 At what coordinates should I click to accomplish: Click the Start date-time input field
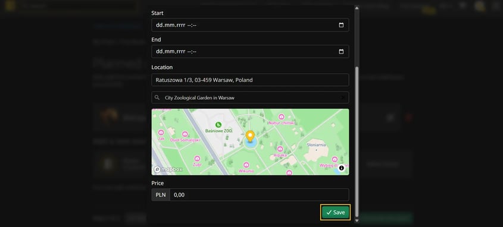point(250,25)
